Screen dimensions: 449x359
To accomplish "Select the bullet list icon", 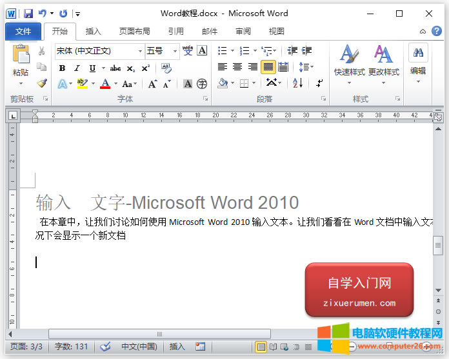I will (223, 50).
